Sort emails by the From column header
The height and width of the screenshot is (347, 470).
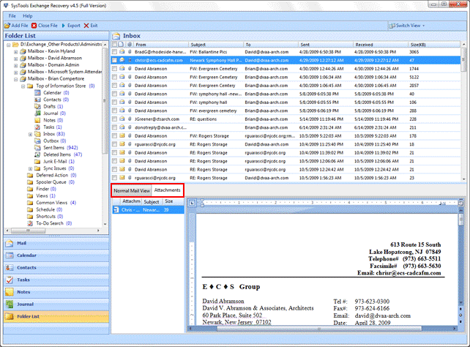[x=161, y=45]
